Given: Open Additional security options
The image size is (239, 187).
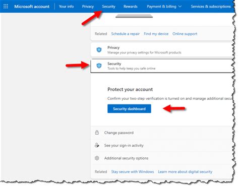Looking at the screenshot, I should tap(126, 158).
